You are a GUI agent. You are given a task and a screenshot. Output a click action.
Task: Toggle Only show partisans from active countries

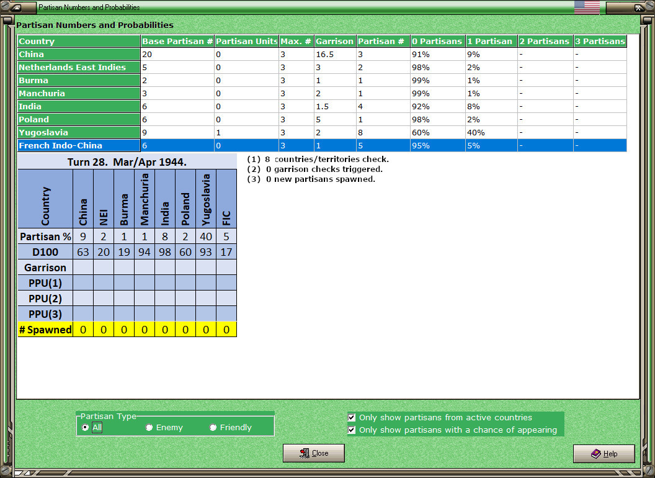[352, 417]
